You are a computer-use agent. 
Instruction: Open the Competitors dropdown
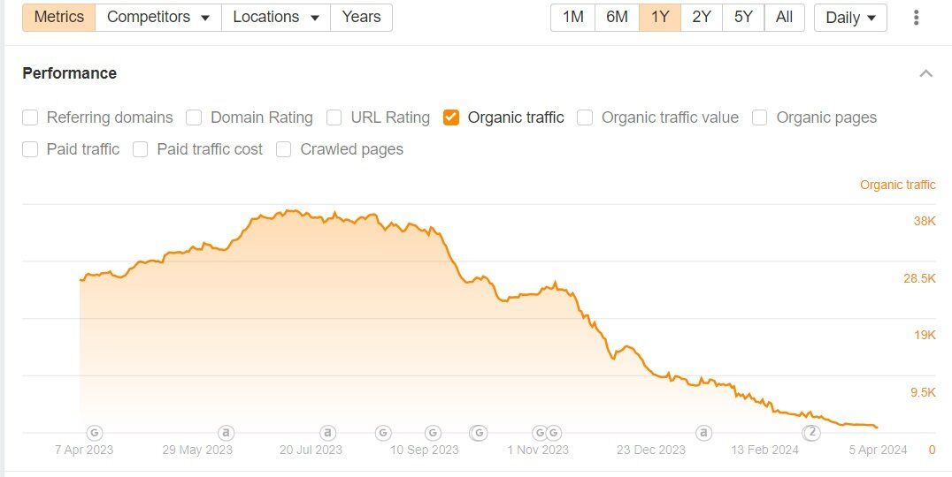click(x=157, y=17)
